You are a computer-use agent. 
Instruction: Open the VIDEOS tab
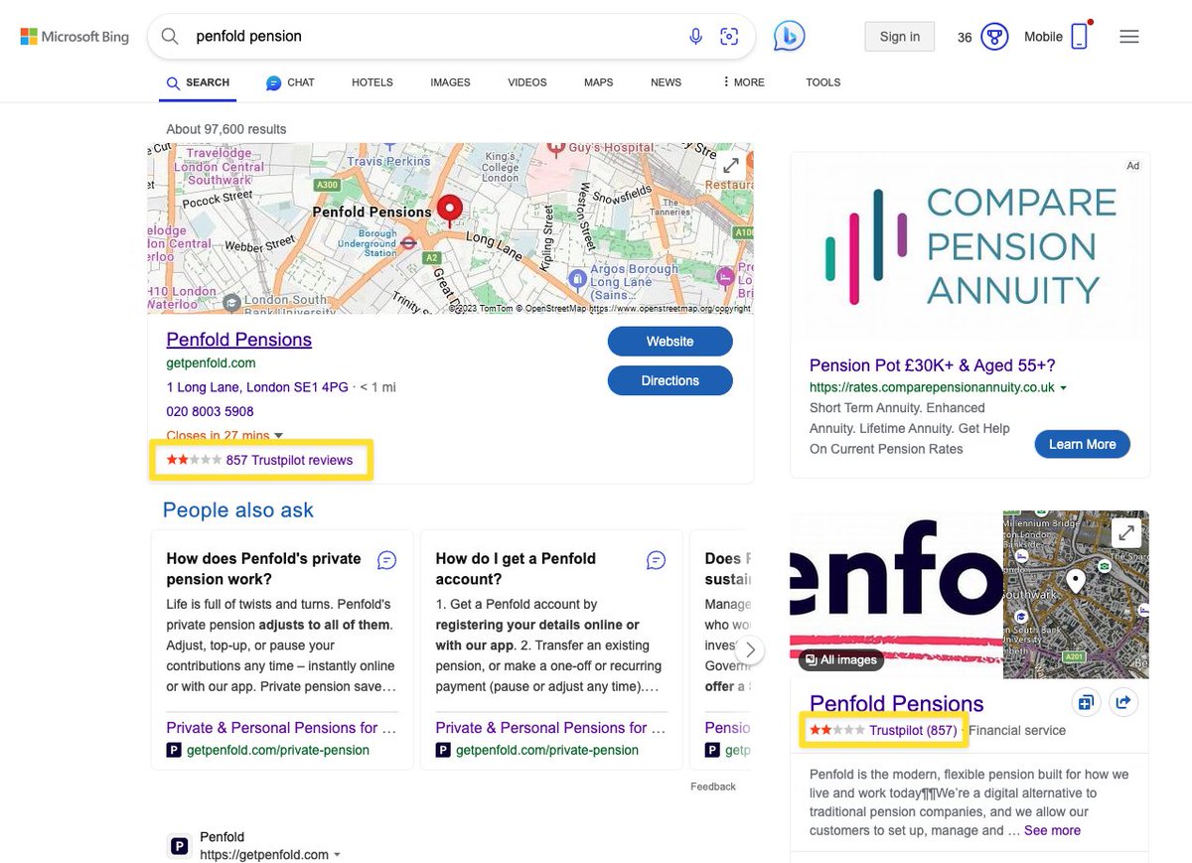pyautogui.click(x=527, y=82)
